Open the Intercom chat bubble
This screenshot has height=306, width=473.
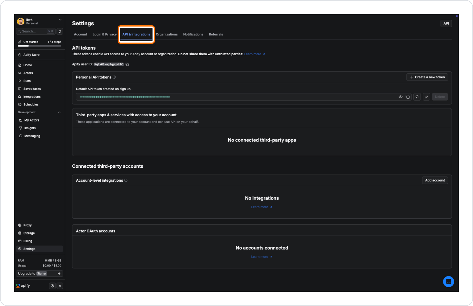[x=448, y=282]
